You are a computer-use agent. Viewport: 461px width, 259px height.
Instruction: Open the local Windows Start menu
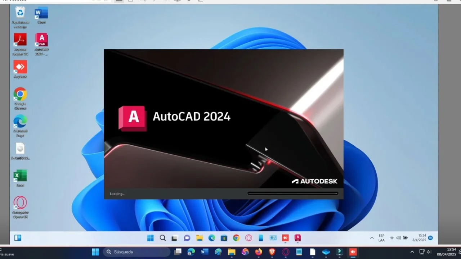click(95, 252)
